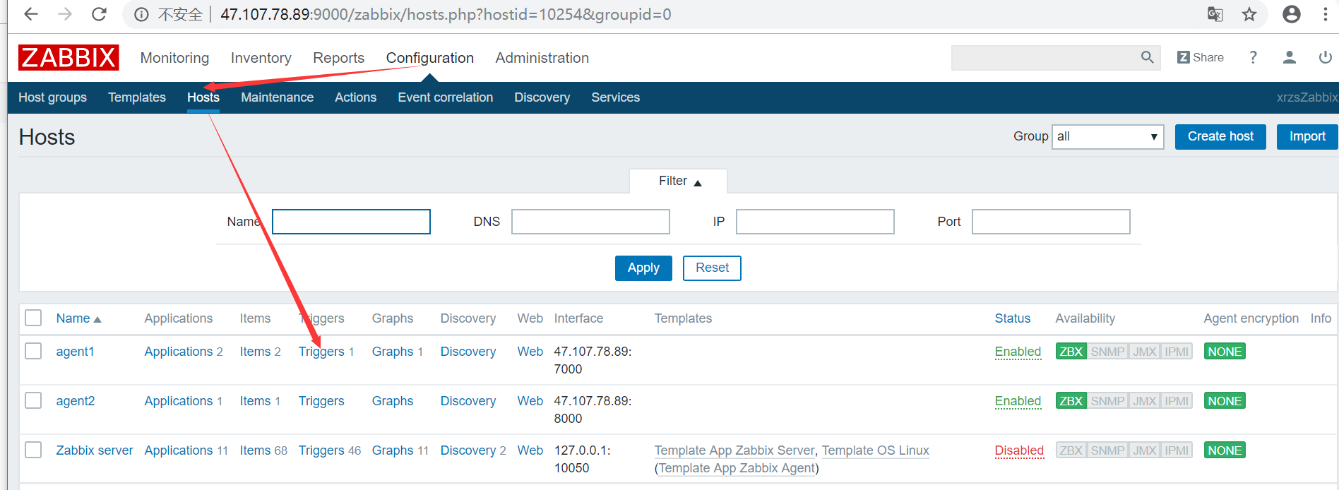Focus the DNS filter field

pos(590,222)
